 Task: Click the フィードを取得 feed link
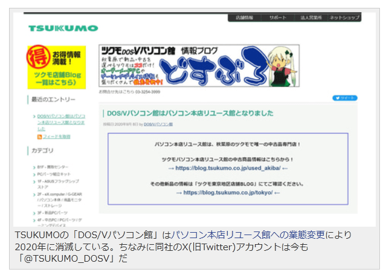(57, 137)
